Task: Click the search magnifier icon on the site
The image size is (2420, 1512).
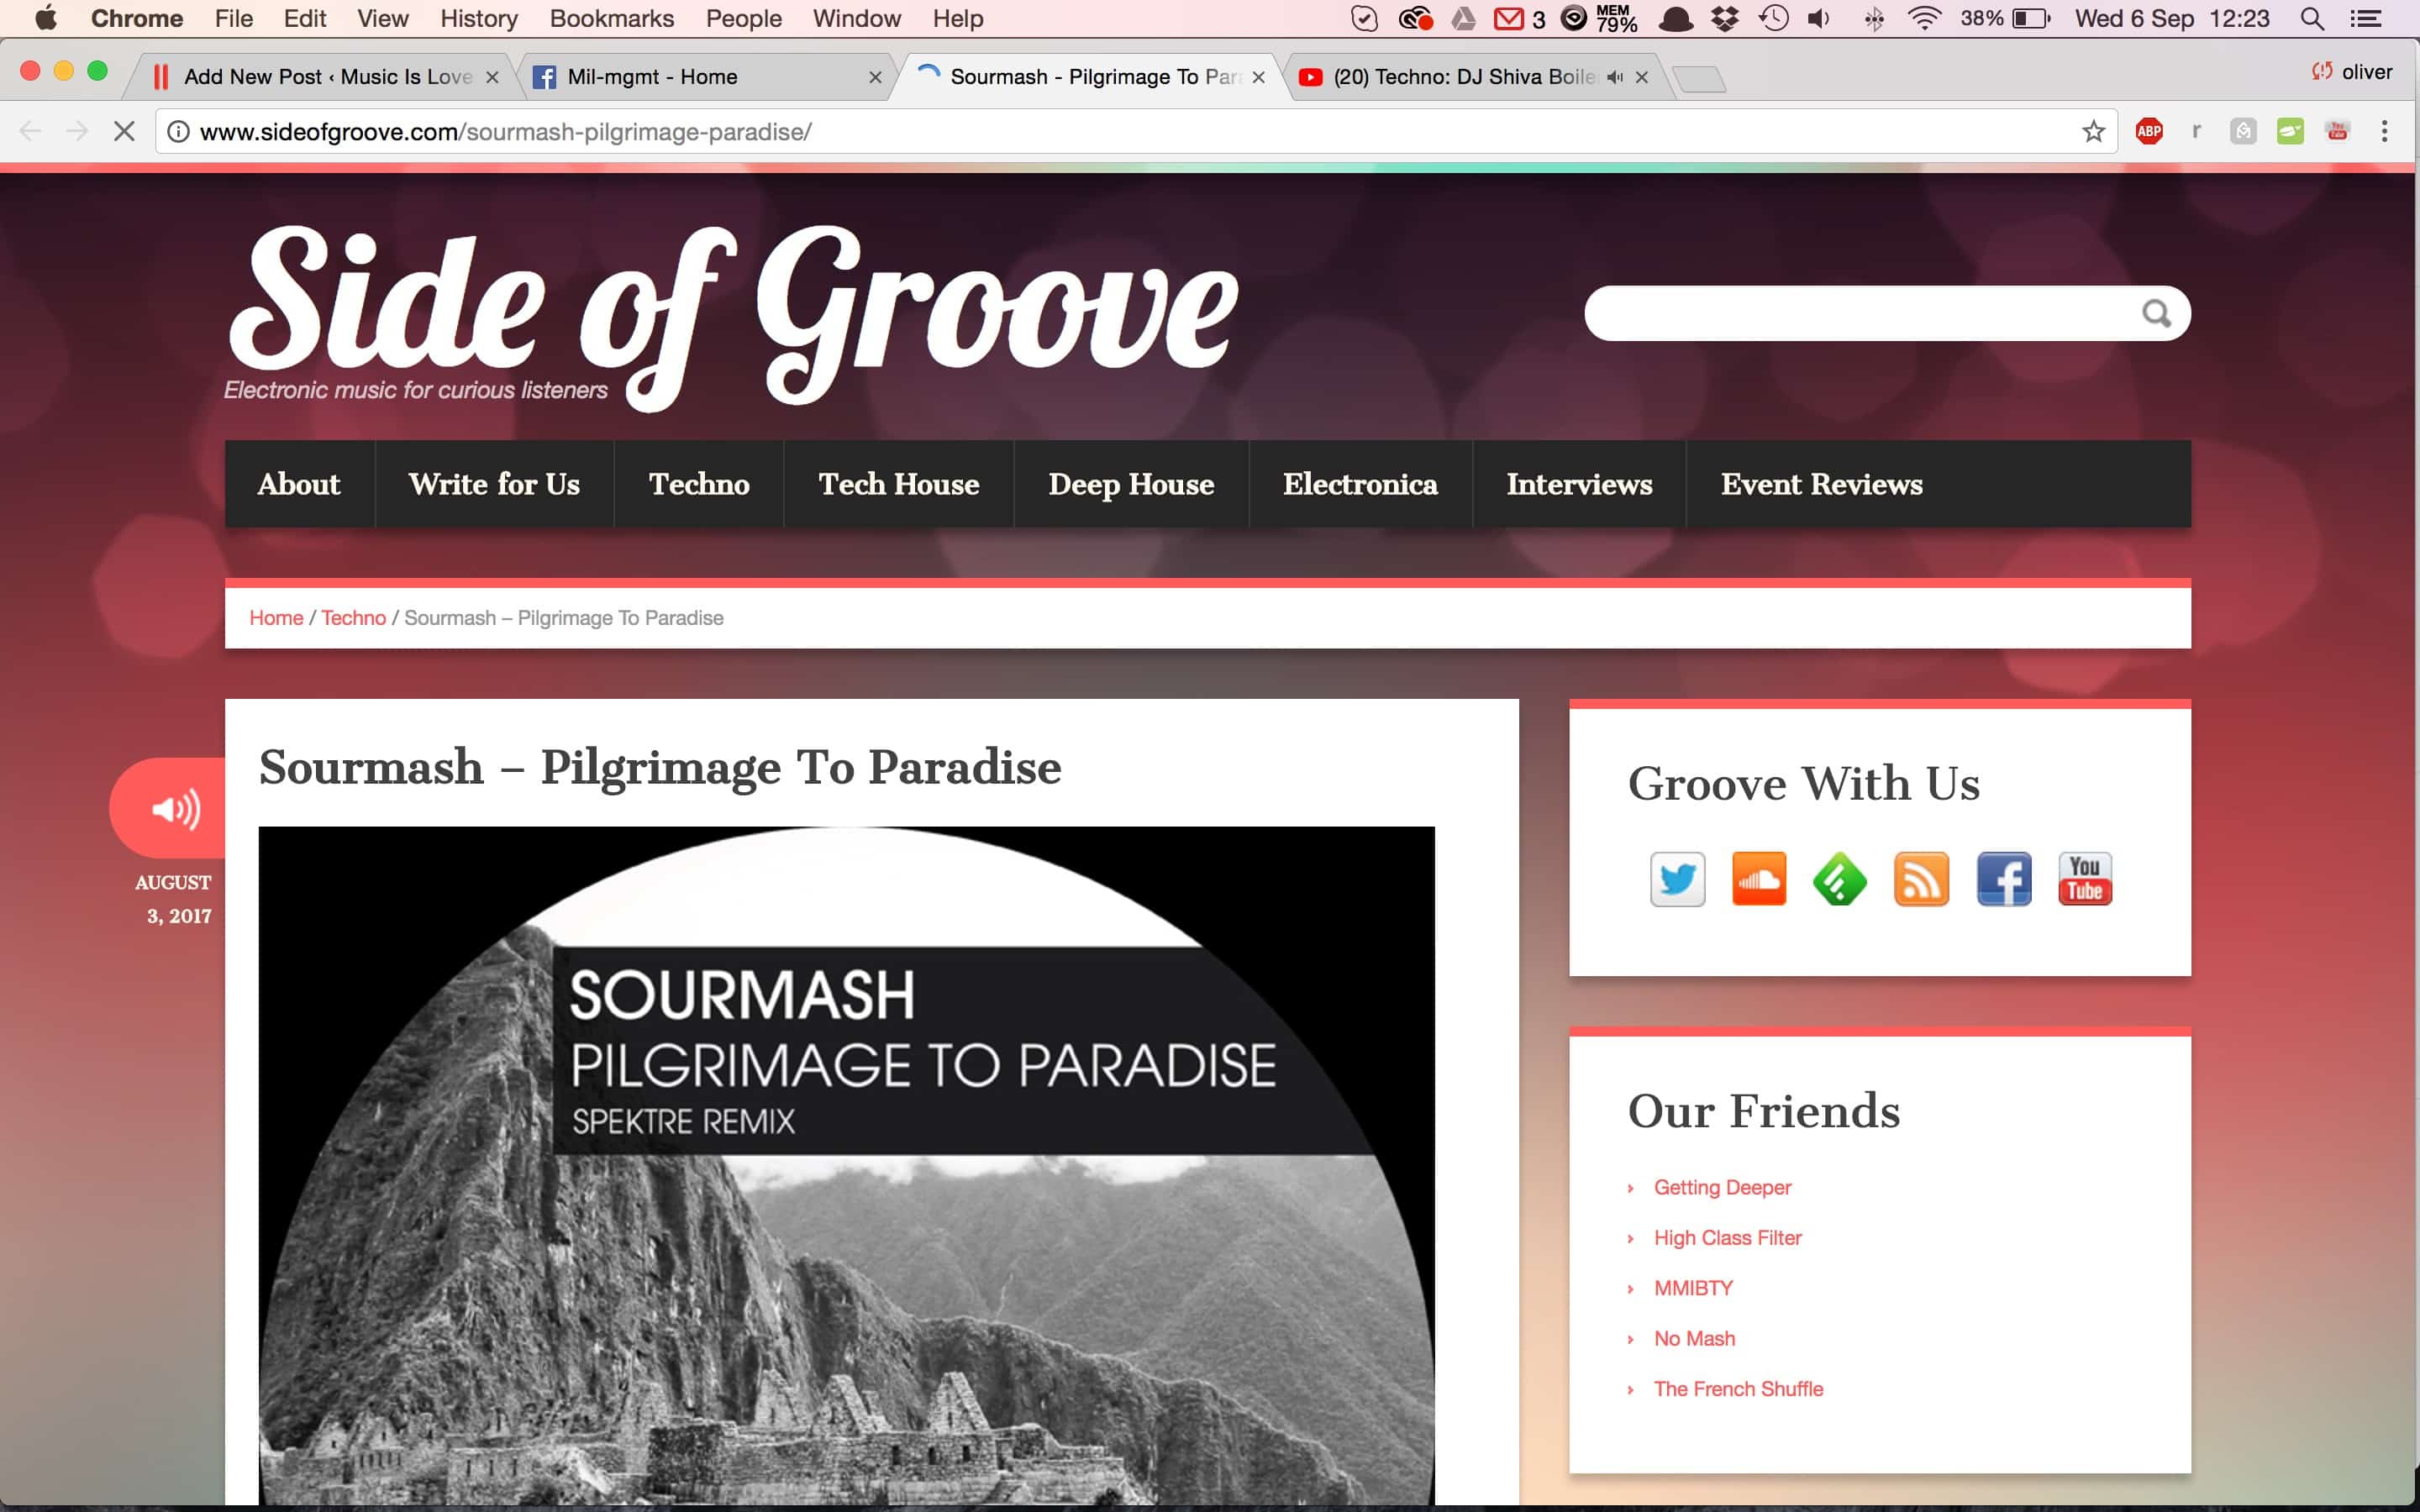Action: (x=2156, y=314)
